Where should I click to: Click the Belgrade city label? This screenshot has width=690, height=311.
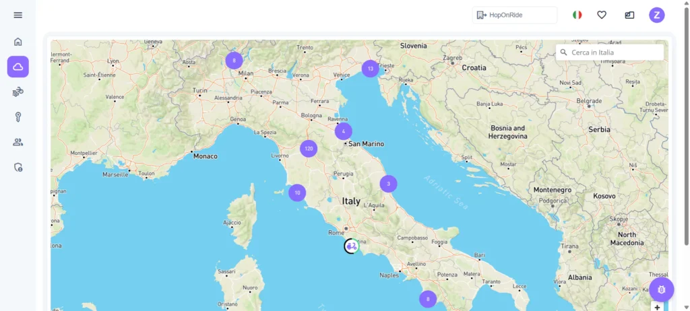(x=589, y=101)
